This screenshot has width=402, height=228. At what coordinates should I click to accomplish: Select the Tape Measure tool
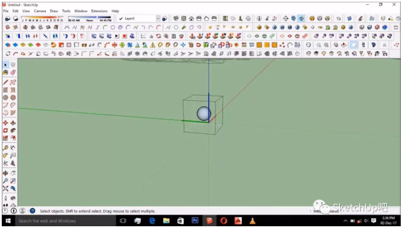coord(5,147)
